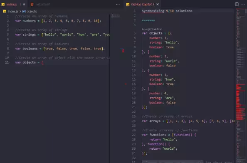Click 'var objects = [{' in Copilot panel
This screenshot has height=163, width=247.
[157, 33]
